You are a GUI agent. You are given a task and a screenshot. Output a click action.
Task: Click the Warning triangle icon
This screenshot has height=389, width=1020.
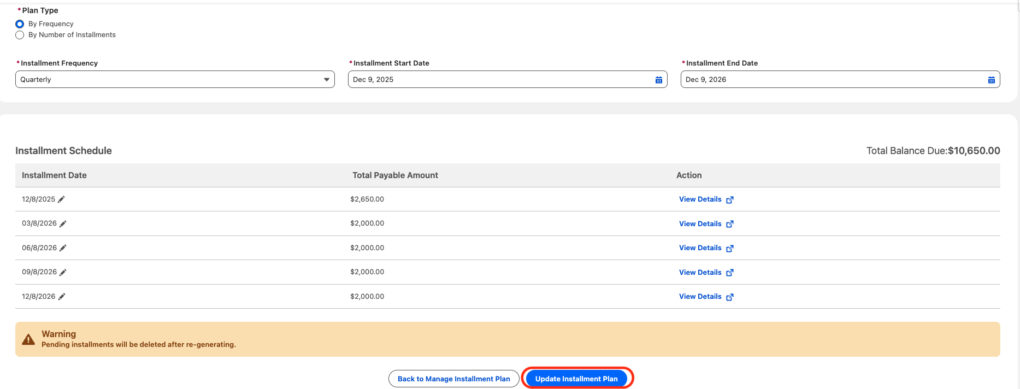(x=28, y=339)
